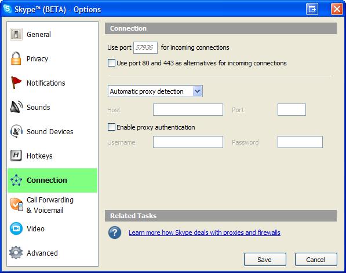Open the Video camera icon
This screenshot has width=346, height=273.
click(x=16, y=228)
